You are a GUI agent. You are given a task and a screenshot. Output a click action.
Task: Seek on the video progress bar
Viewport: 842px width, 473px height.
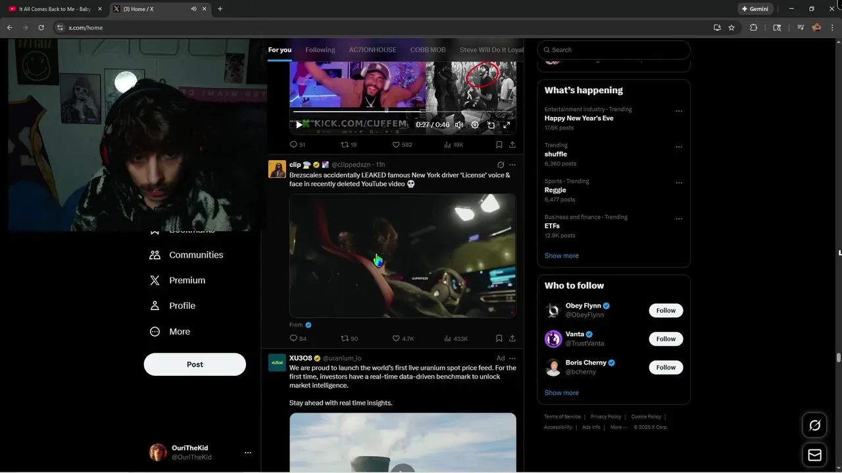(403, 111)
